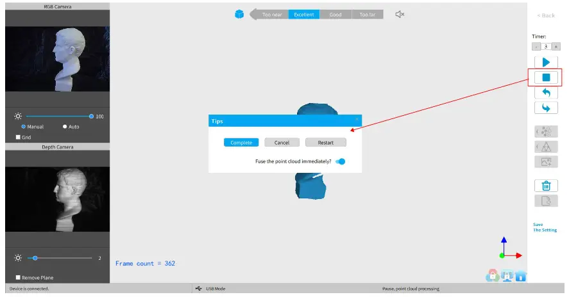The width and height of the screenshot is (569, 297).
Task: Close the Tips dialog
Action: click(x=357, y=119)
